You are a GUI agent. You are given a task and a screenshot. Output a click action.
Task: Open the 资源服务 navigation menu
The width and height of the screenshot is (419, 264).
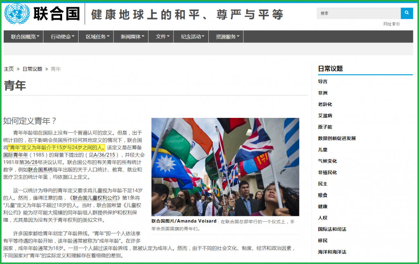(228, 37)
